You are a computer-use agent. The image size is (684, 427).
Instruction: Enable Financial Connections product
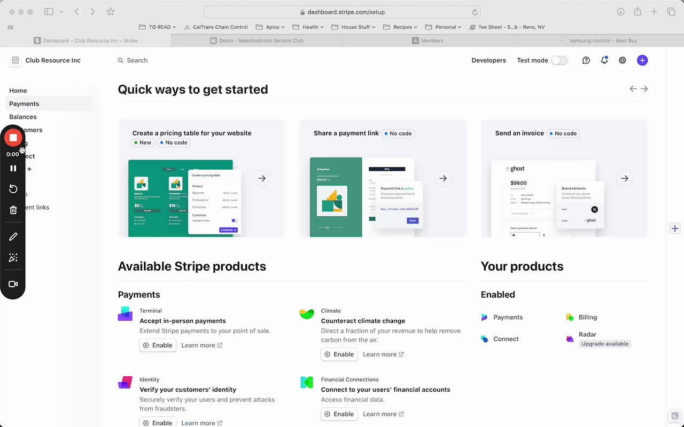point(339,414)
